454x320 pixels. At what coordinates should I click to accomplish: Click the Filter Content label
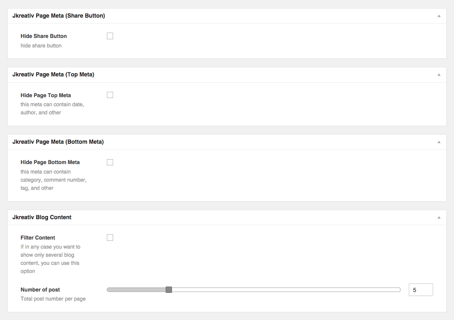[x=38, y=237]
